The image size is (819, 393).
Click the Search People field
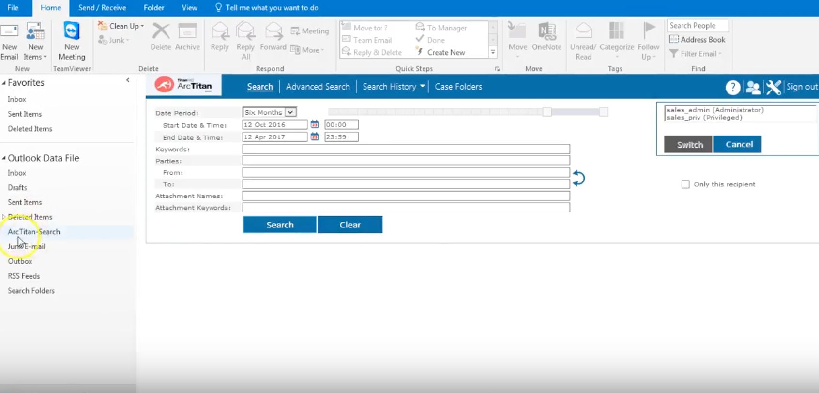(698, 26)
